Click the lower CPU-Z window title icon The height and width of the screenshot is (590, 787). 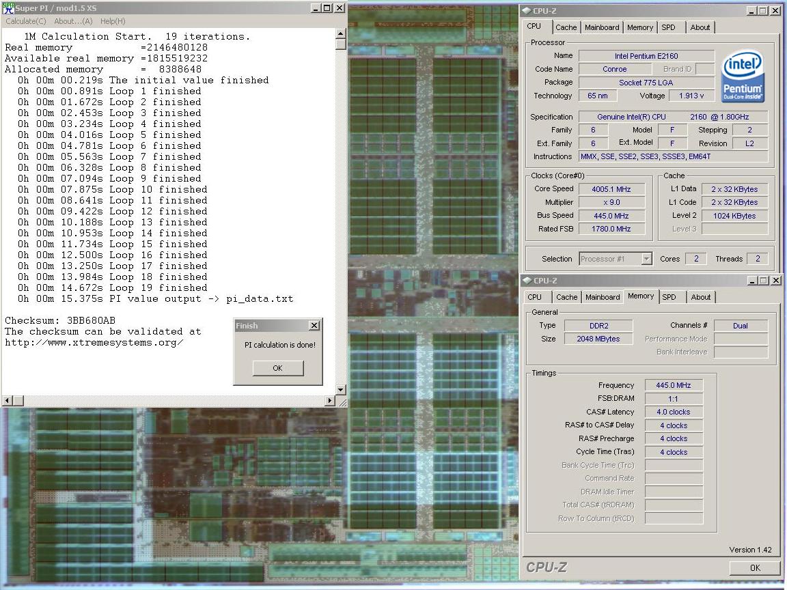[x=527, y=280]
